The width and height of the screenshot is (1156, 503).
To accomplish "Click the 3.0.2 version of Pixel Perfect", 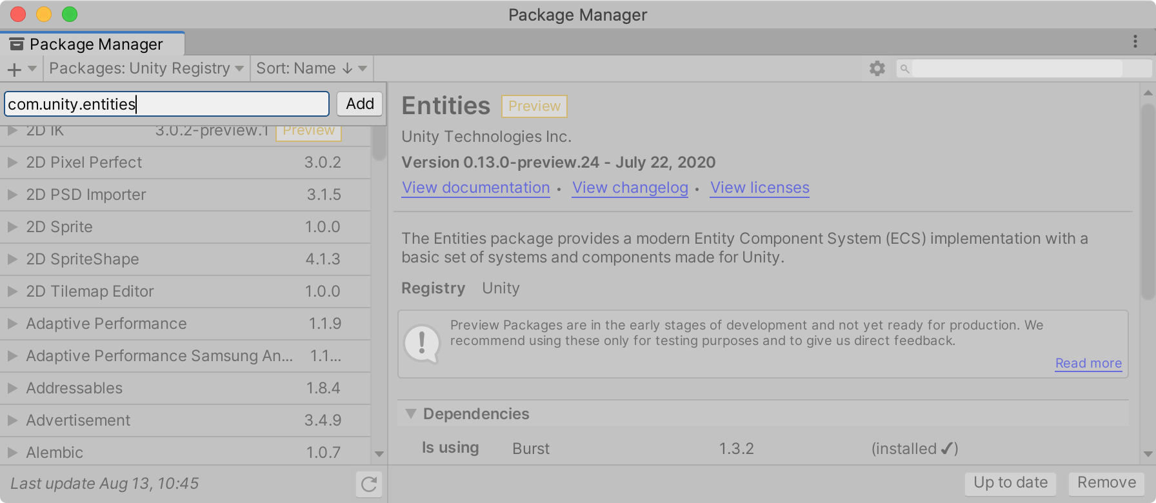I will click(x=323, y=163).
